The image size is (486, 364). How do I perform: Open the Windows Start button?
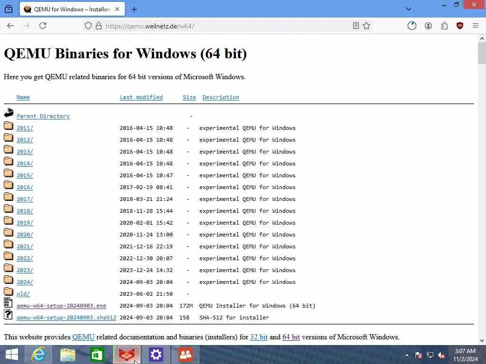point(12,355)
